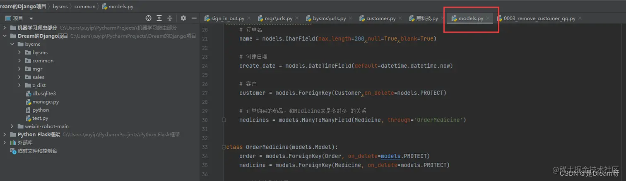This screenshot has height=181, width=626.
Task: Open project panel settings gear
Action: click(x=183, y=18)
